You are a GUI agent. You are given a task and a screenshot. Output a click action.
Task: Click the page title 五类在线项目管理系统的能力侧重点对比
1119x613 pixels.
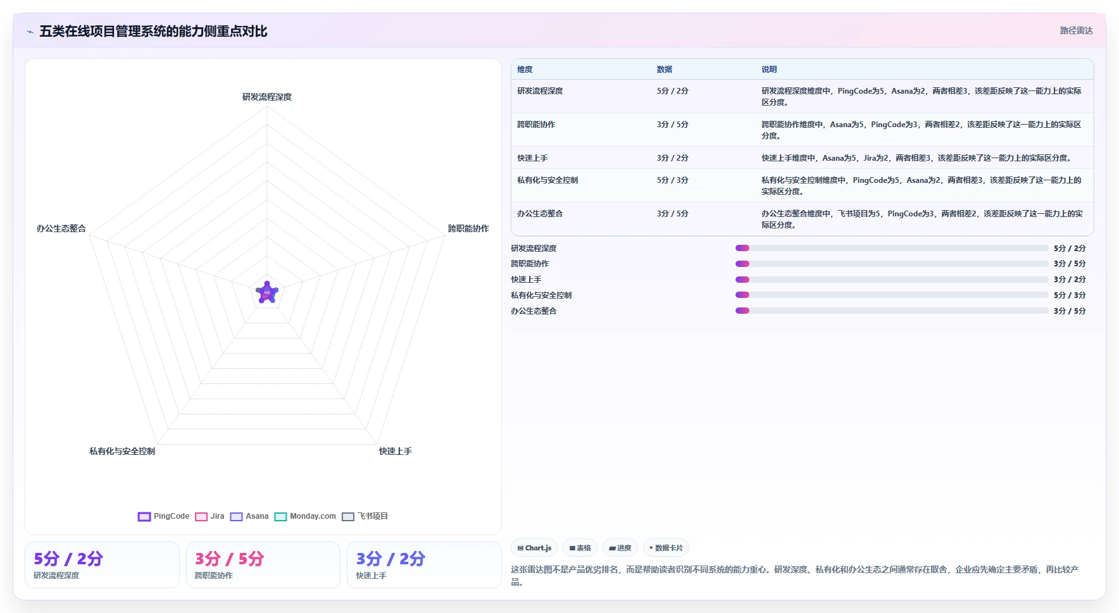click(x=153, y=32)
